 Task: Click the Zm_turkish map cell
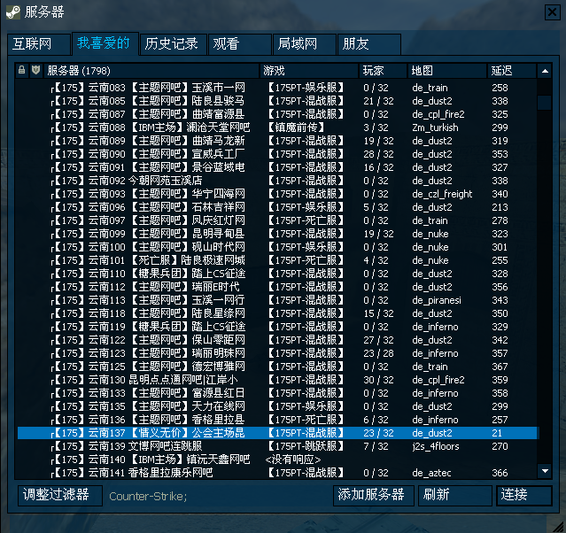435,127
